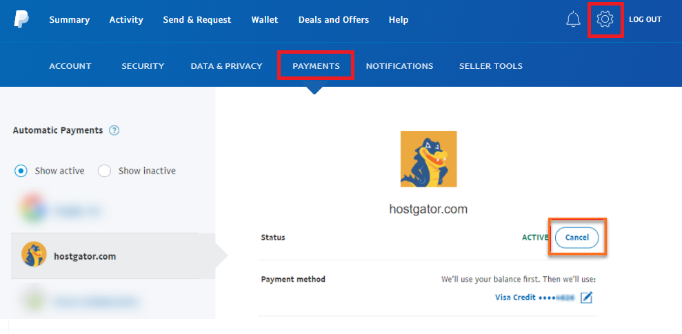Select hostgator.com in automatic payments list
Viewport: 682px width, 334px height.
pos(113,255)
